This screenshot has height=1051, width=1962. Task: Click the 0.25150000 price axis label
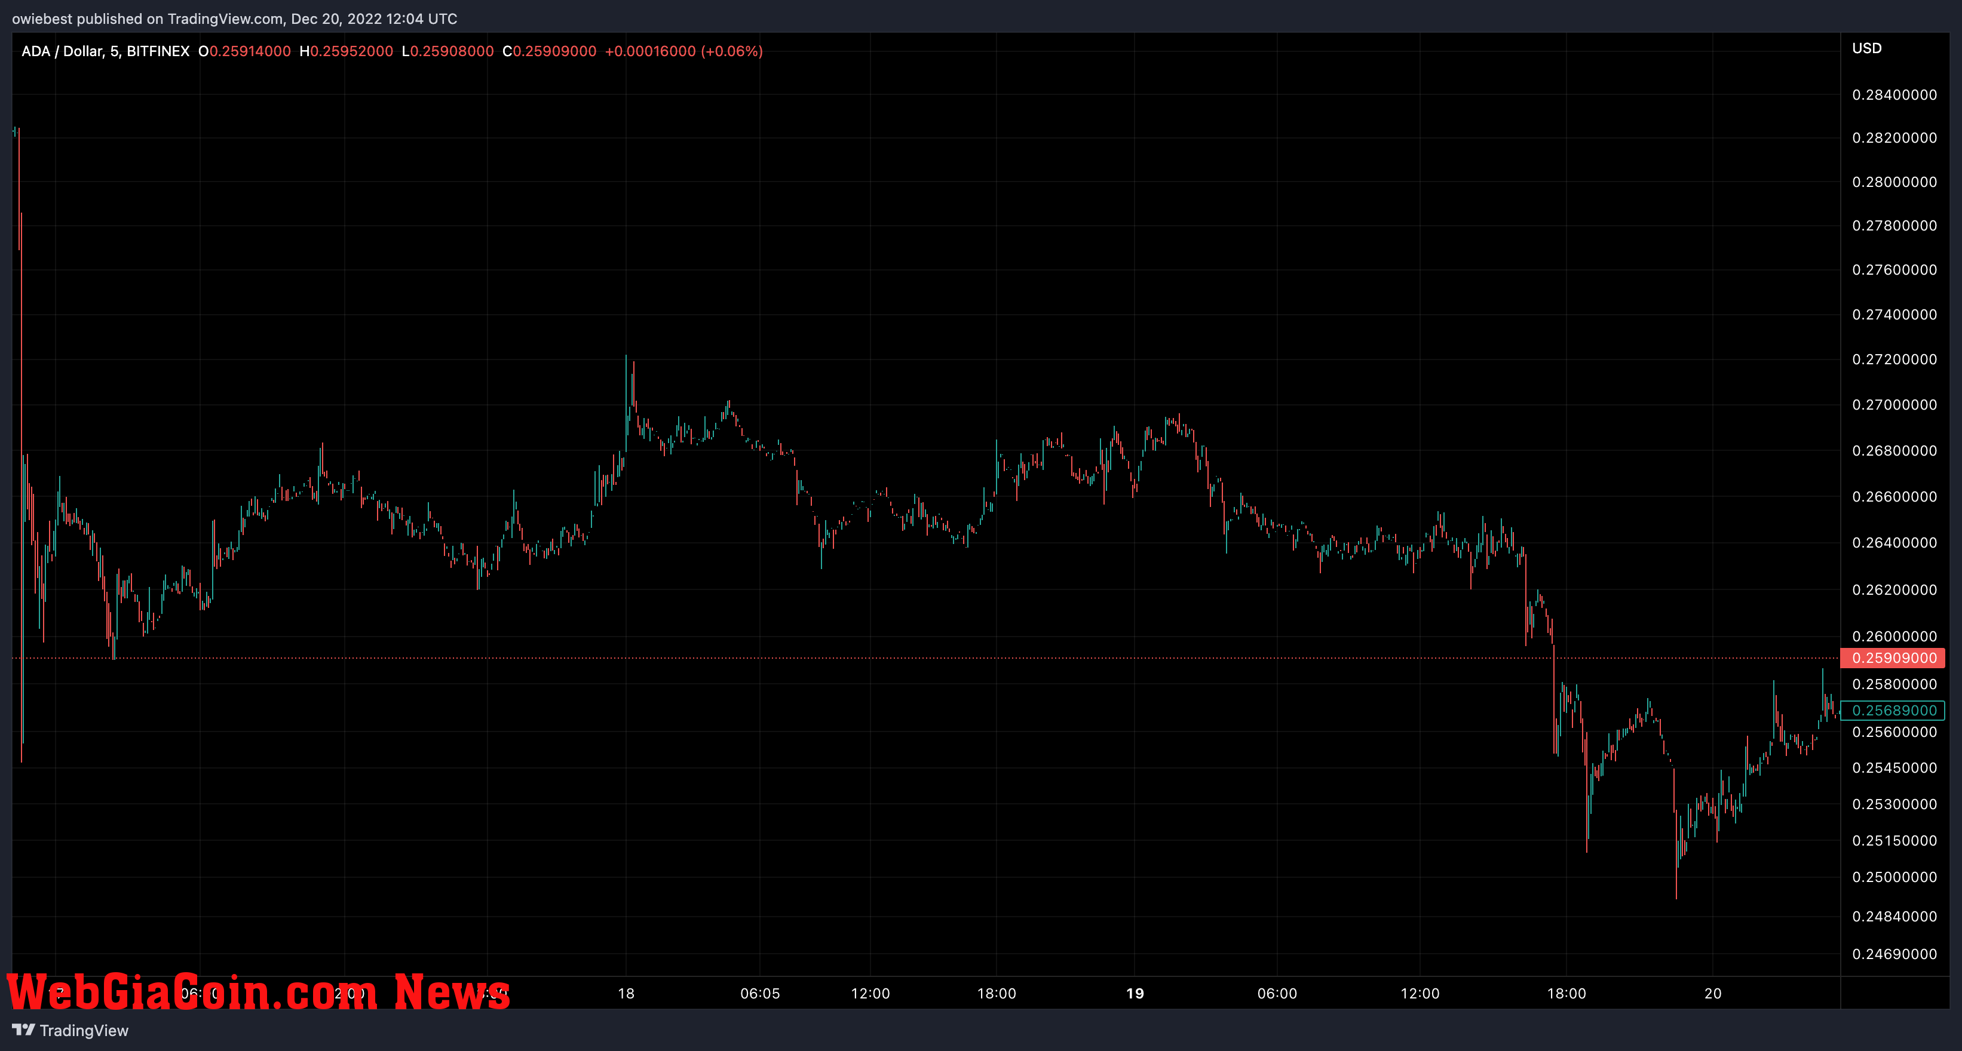(x=1894, y=841)
